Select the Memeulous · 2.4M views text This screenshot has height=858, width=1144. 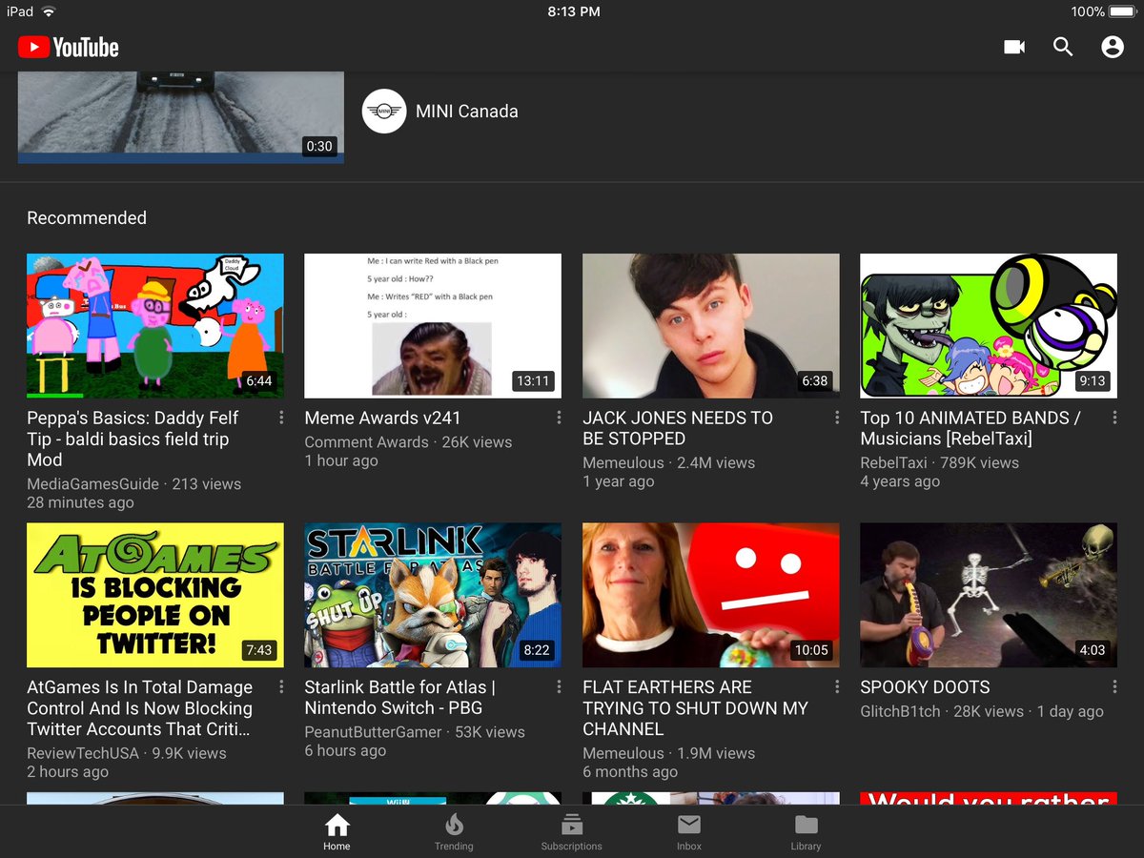coord(668,462)
